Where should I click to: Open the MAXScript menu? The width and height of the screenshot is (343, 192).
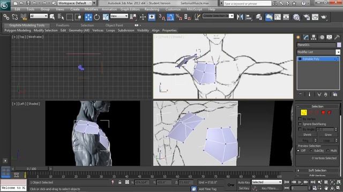pyautogui.click(x=195, y=10)
